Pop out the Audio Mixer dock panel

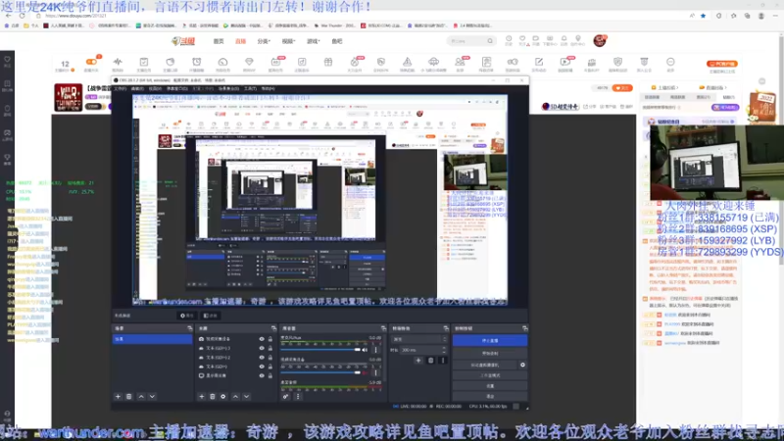click(x=383, y=328)
